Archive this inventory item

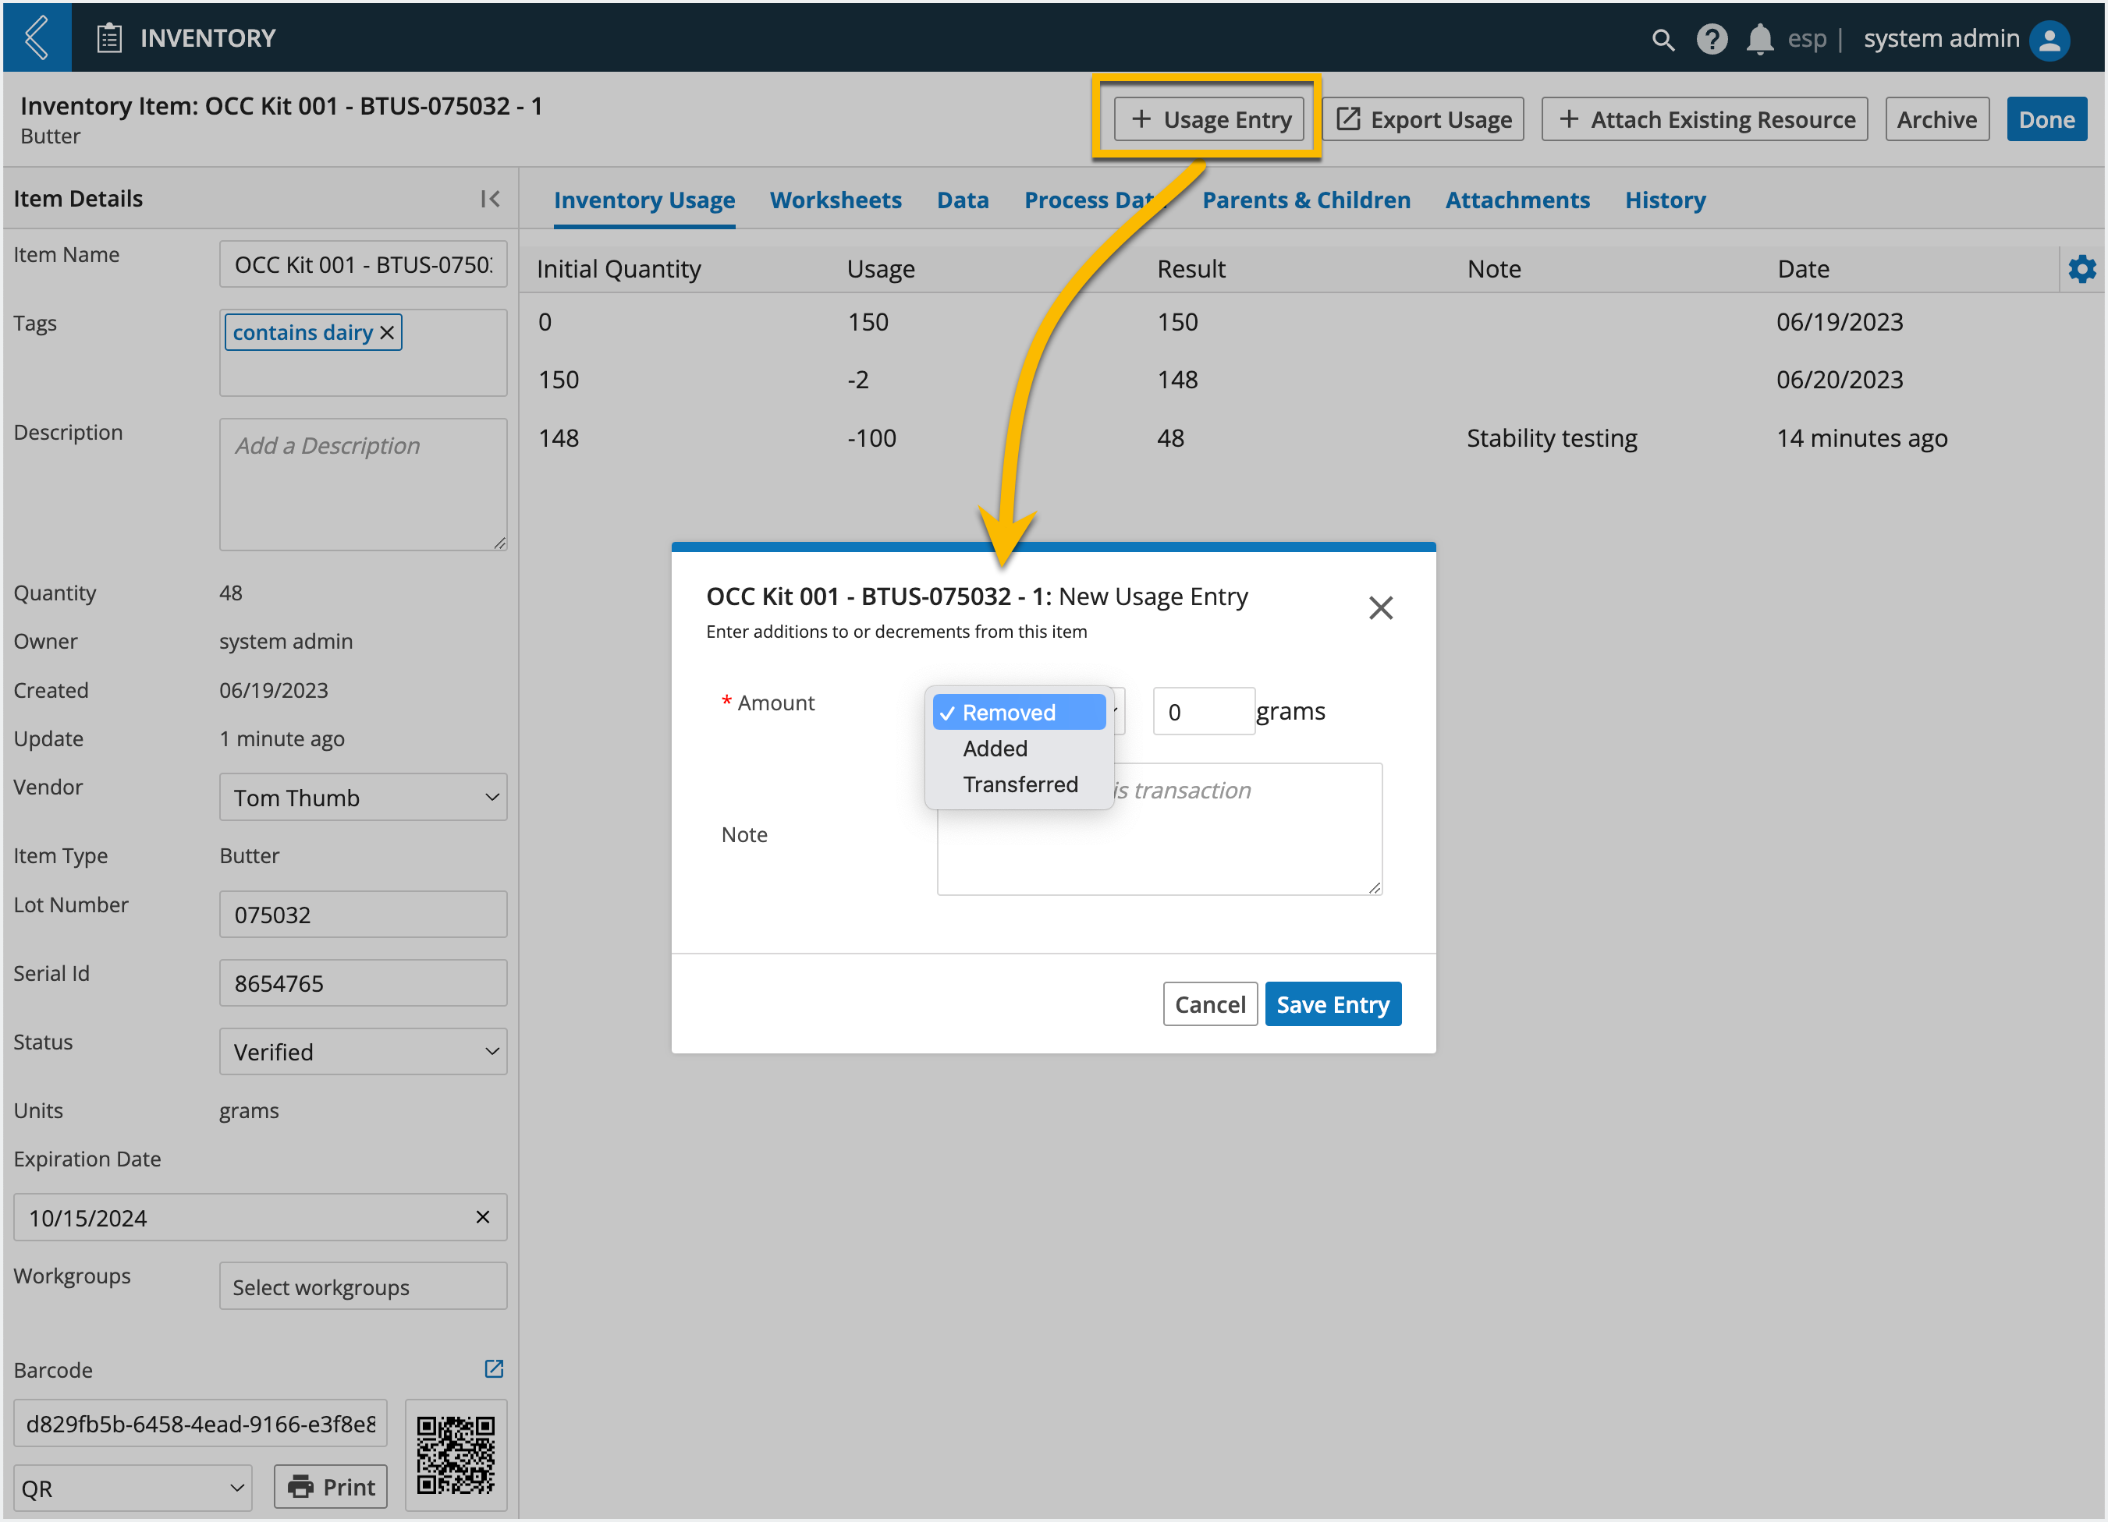1937,119
